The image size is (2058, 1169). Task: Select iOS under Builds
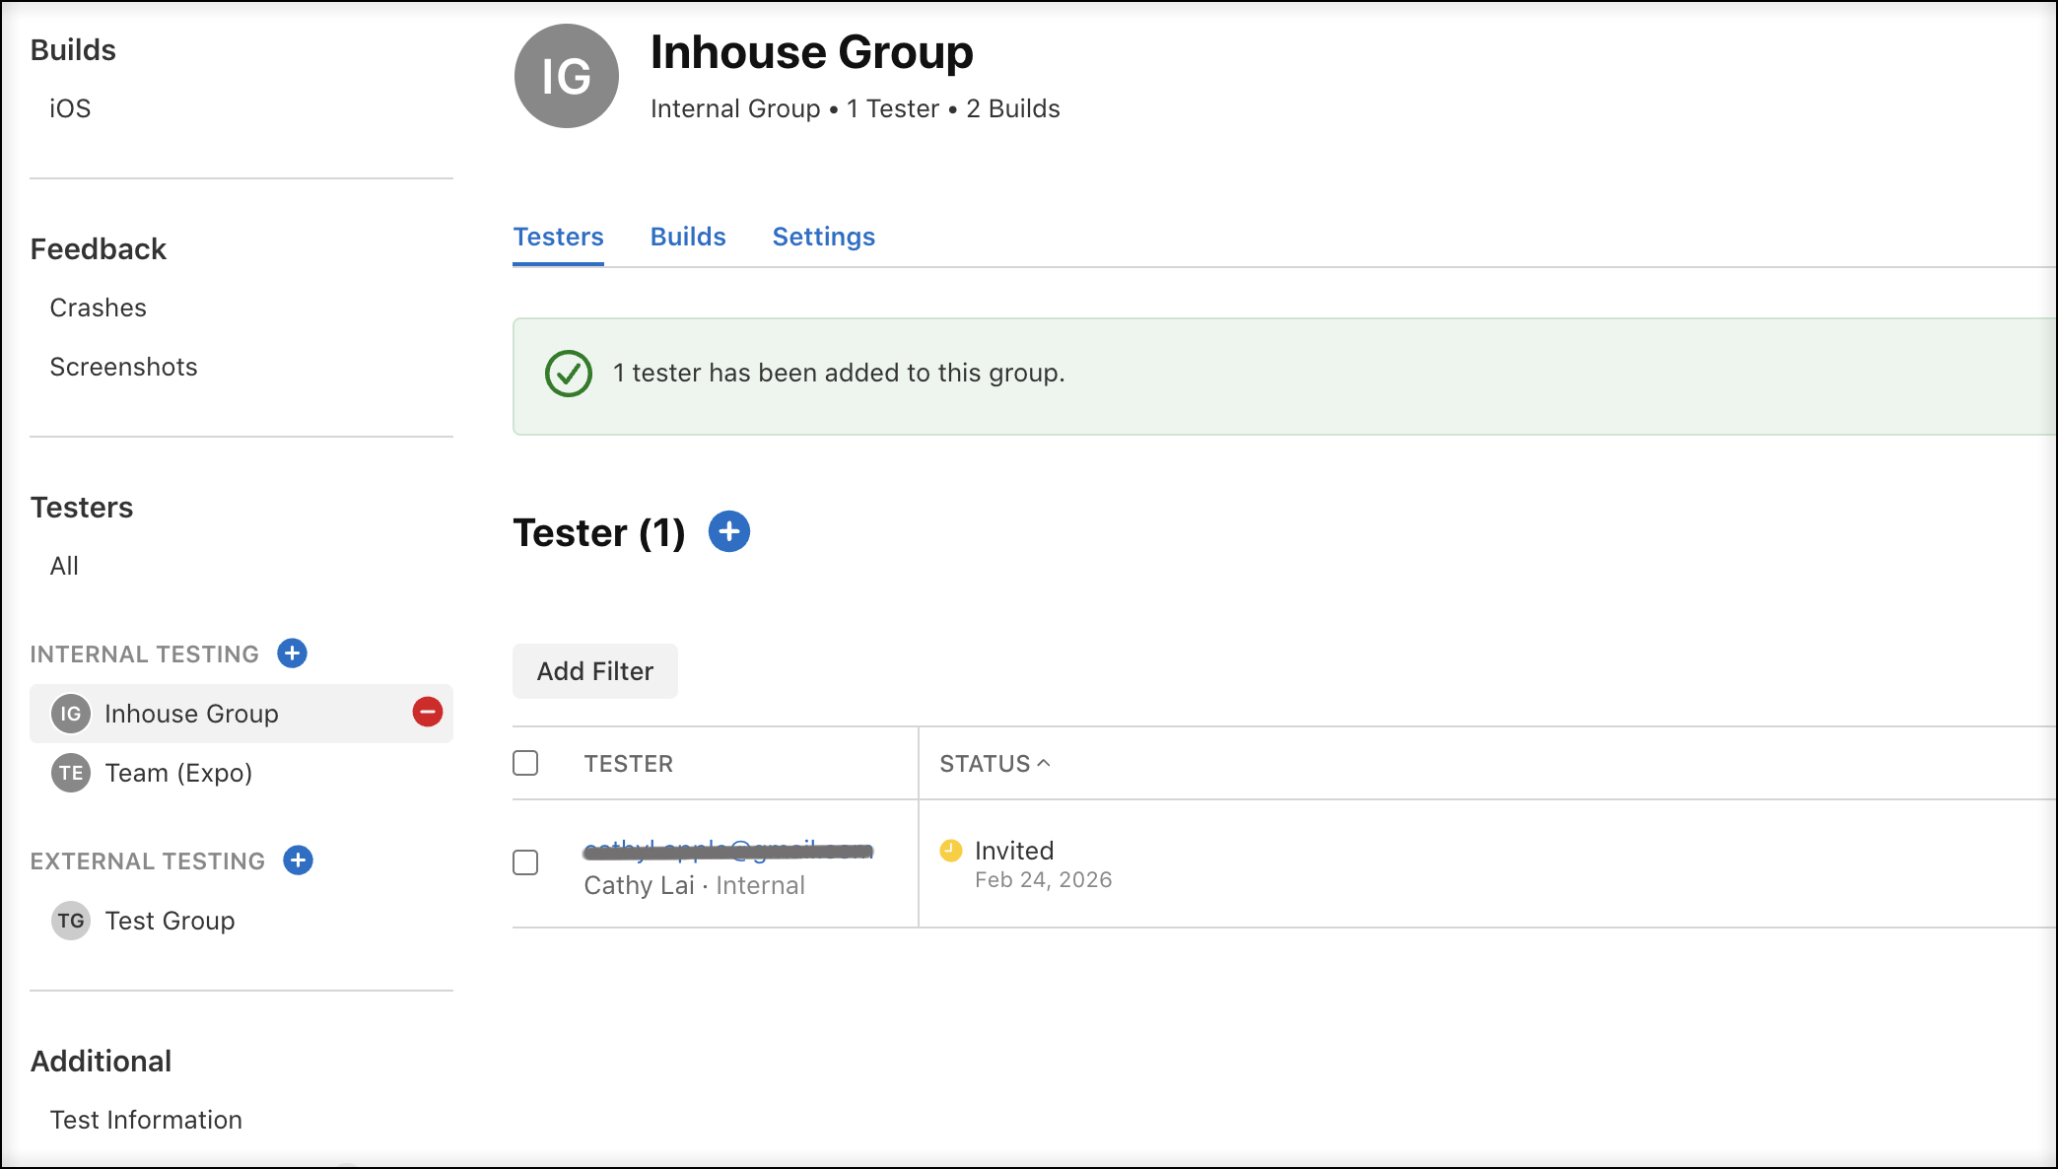pos(70,108)
